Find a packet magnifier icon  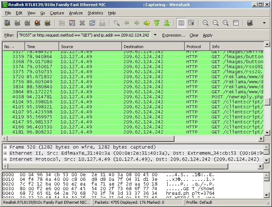click(117, 23)
